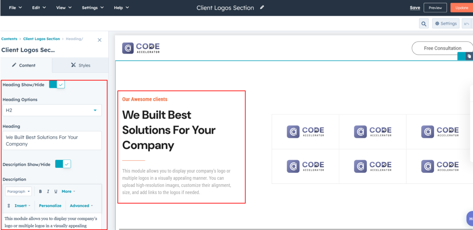Apply underline formatting in description editor
Image resolution: width=473 pixels, height=230 pixels.
(56, 191)
